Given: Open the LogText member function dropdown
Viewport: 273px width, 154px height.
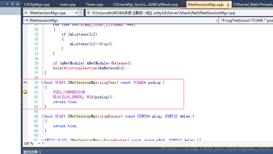Looking at the screenshot, I should click(x=246, y=20).
